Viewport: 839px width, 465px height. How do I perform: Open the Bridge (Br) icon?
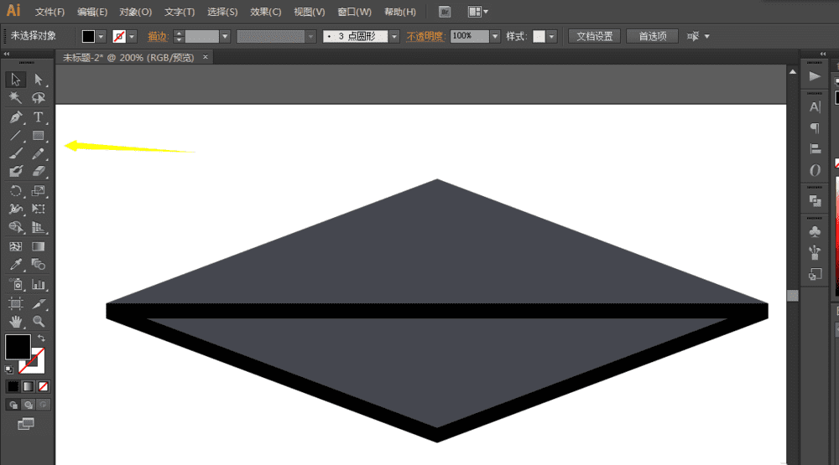[446, 12]
